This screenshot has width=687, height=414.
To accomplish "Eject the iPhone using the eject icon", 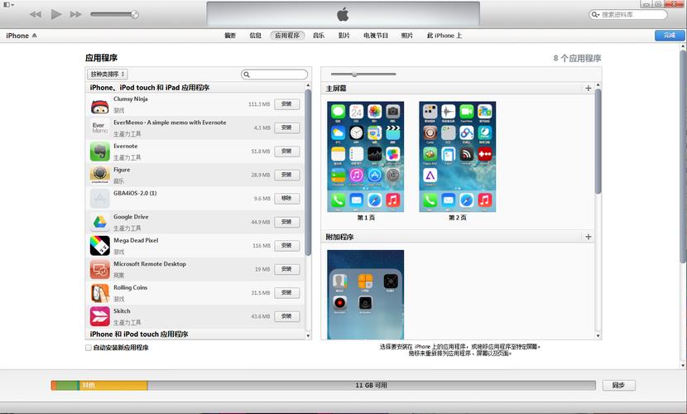I will click(x=35, y=36).
